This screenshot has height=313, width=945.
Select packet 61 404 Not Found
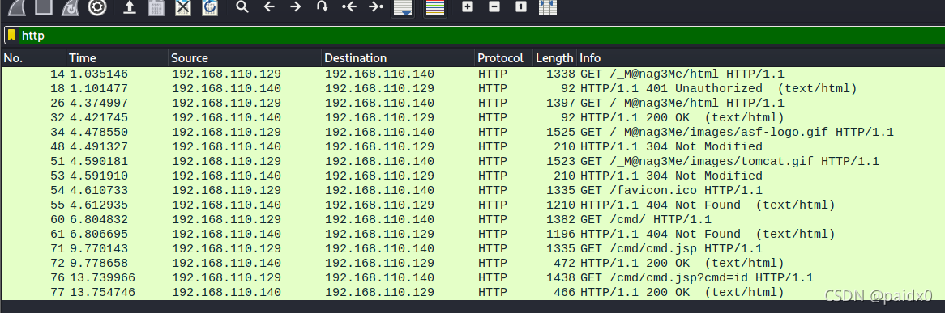472,235
